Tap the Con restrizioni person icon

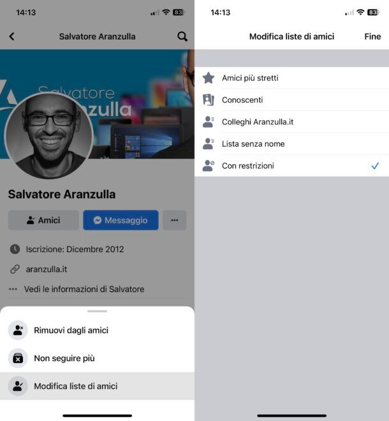pyautogui.click(x=209, y=166)
